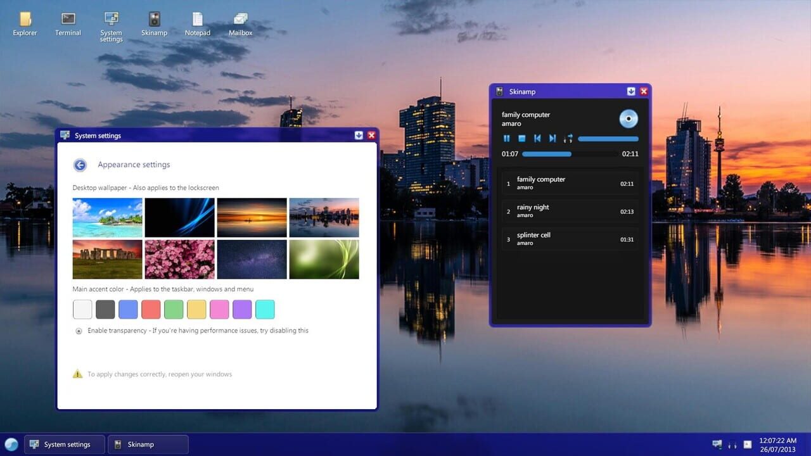
Task: Click the spinning CD album art
Action: [629, 118]
